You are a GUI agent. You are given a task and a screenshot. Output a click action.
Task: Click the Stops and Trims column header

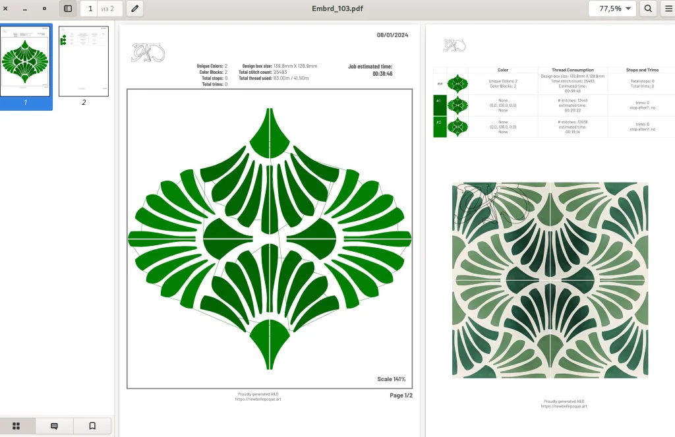(642, 70)
